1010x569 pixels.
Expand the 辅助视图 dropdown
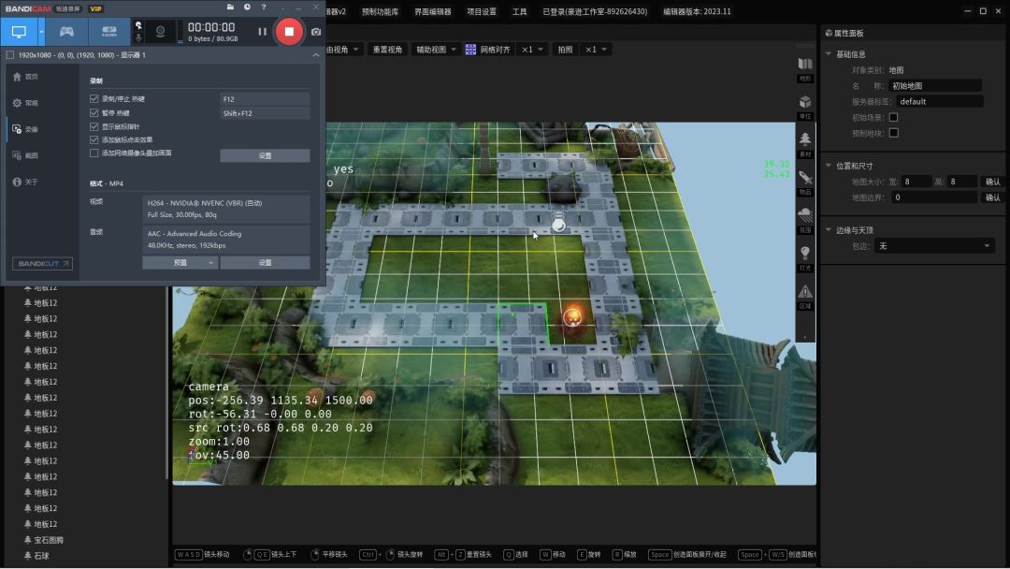[437, 50]
